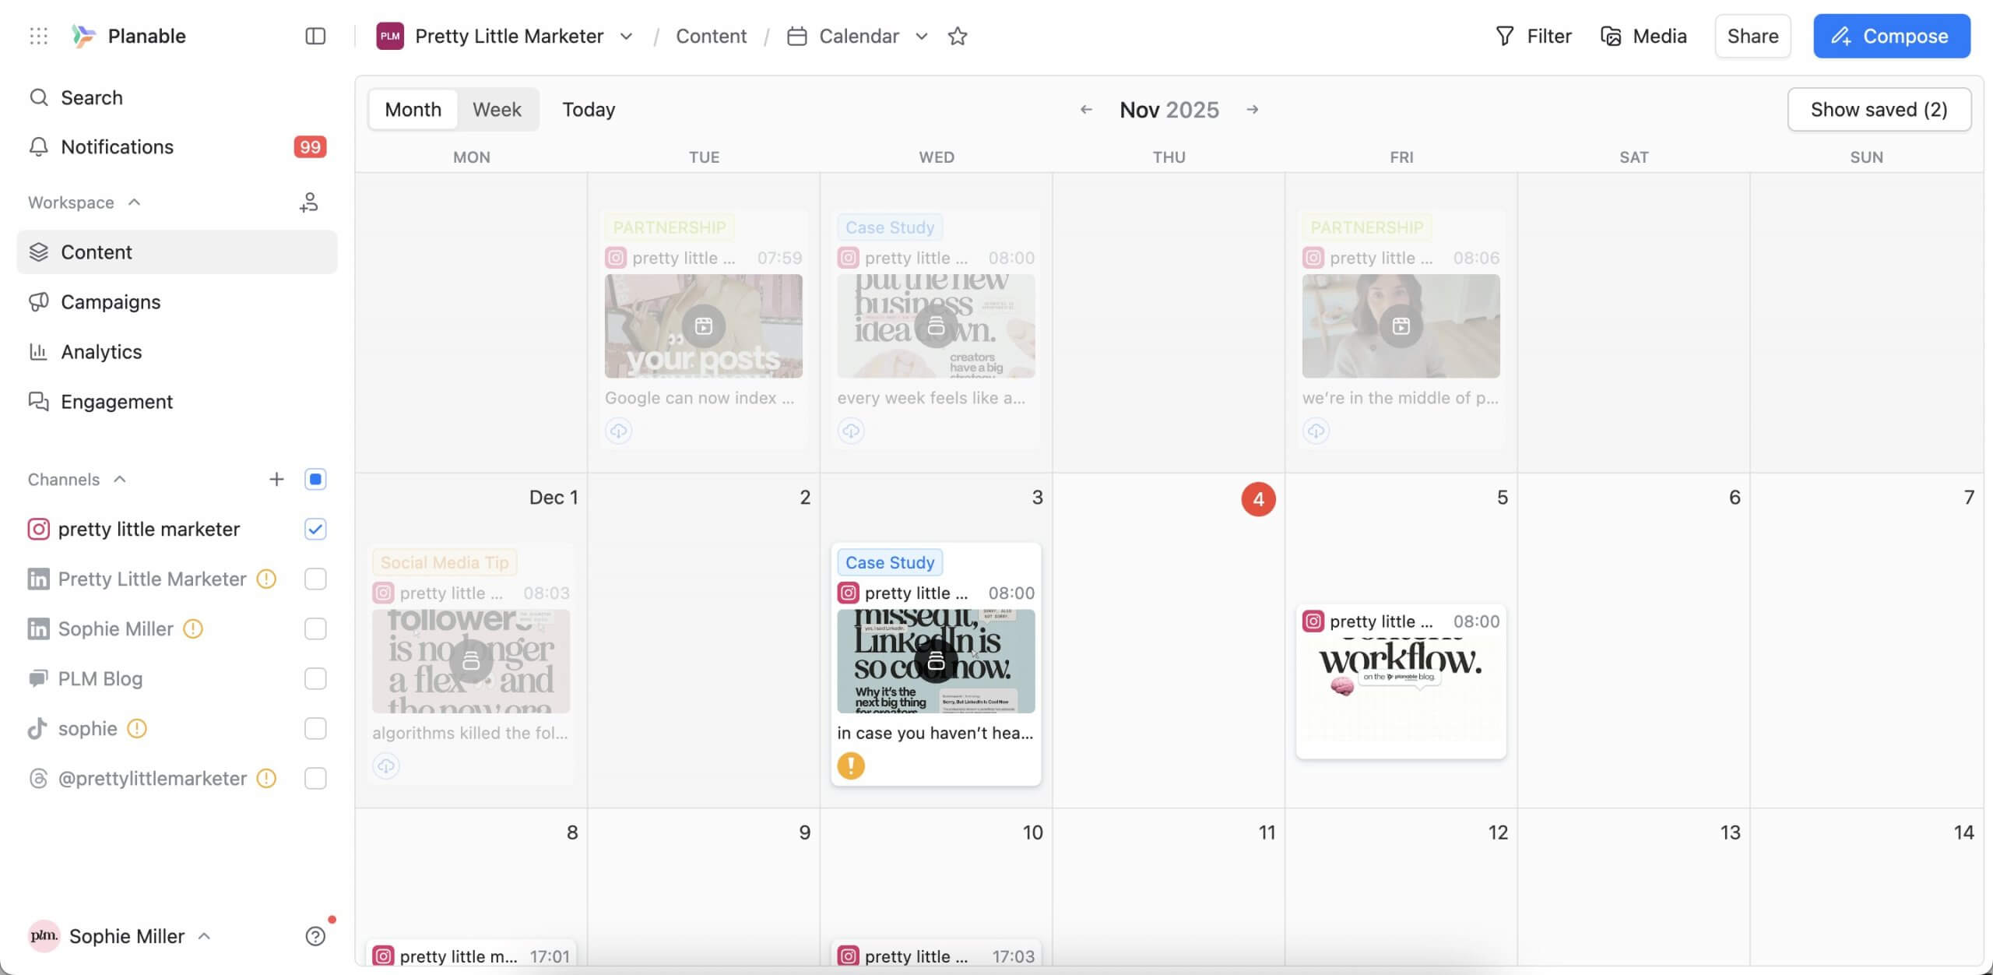Enable the PLM Blog channel

click(x=315, y=678)
